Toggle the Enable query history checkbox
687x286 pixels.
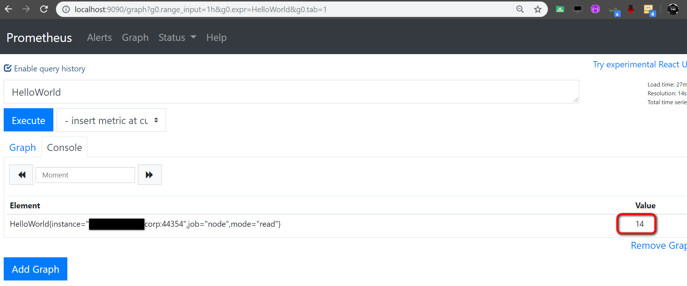(8, 68)
